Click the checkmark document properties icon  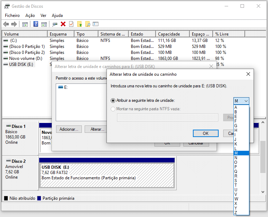tap(71, 24)
